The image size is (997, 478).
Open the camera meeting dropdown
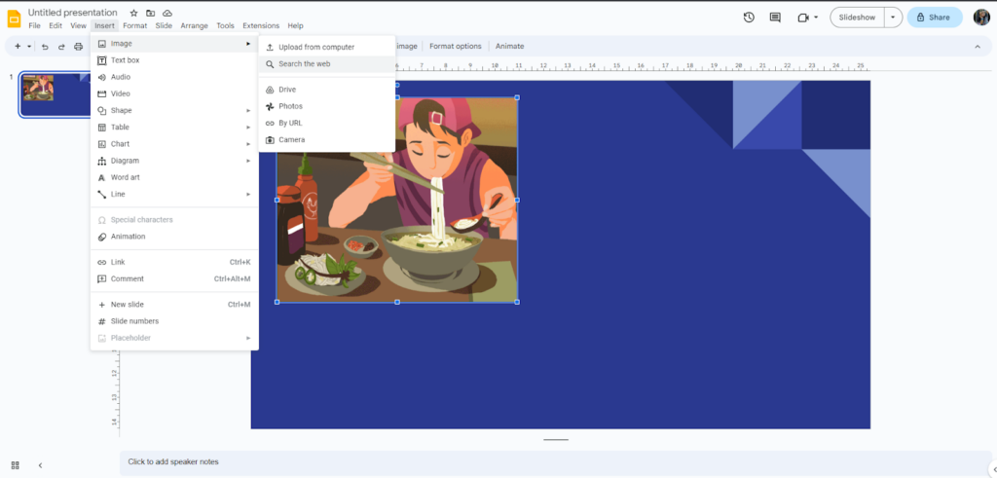[808, 18]
